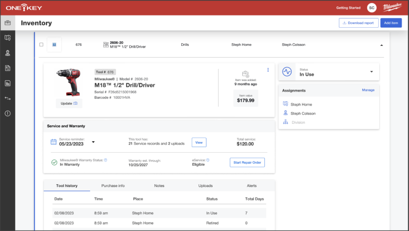Screen dimensions: 409x231
Task: Open the three-dot menu on tool card
Action: click(x=268, y=70)
